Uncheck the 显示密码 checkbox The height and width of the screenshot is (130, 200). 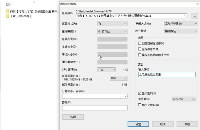tap(140, 93)
